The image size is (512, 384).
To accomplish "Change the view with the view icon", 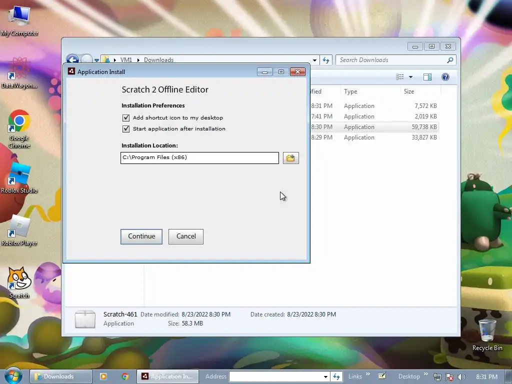I will [400, 77].
